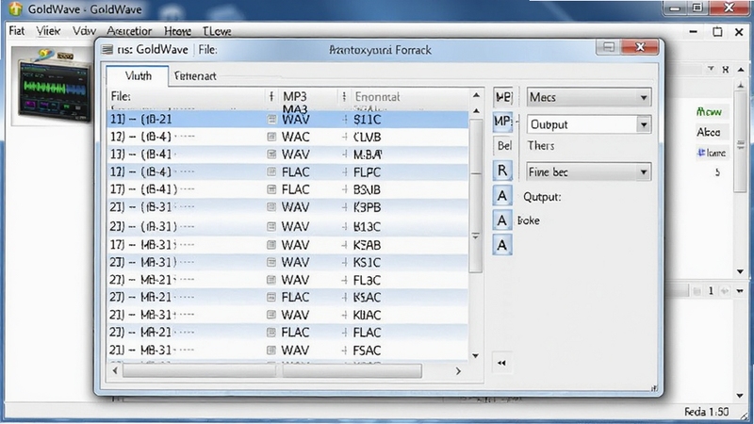Click file icon in the row ending FL3C
Image resolution: width=754 pixels, height=424 pixels.
tap(271, 280)
